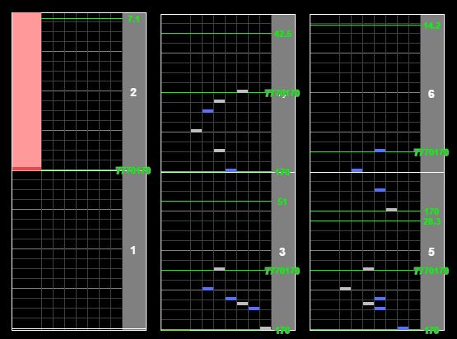Select the gray note on measure 3's 7770170 line

(x=220, y=269)
